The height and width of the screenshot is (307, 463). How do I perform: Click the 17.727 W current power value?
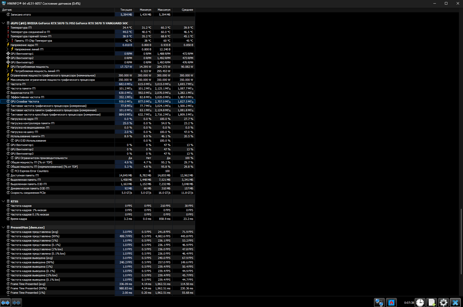[126, 67]
